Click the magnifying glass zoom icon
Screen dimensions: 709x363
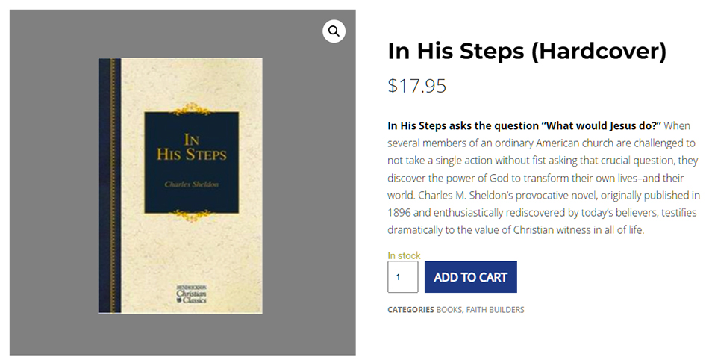(x=334, y=31)
